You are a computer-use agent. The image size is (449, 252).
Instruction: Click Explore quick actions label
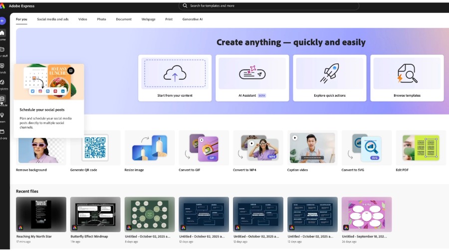pyautogui.click(x=330, y=96)
